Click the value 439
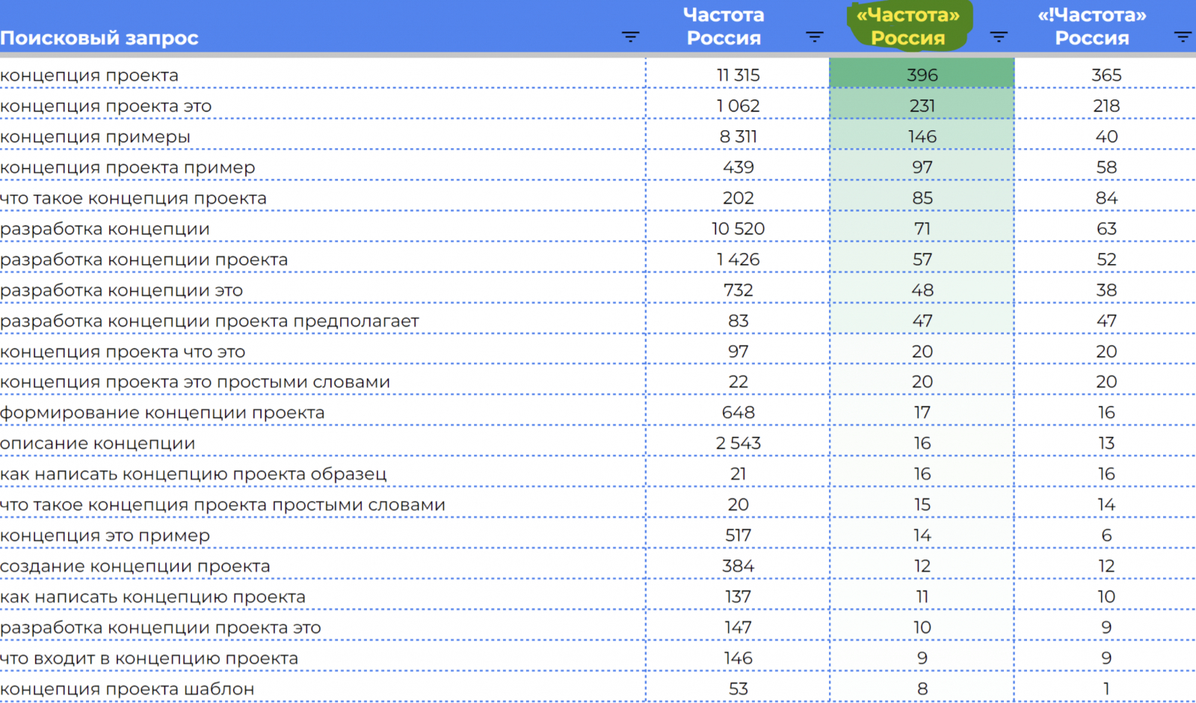This screenshot has width=1196, height=703. (x=738, y=168)
